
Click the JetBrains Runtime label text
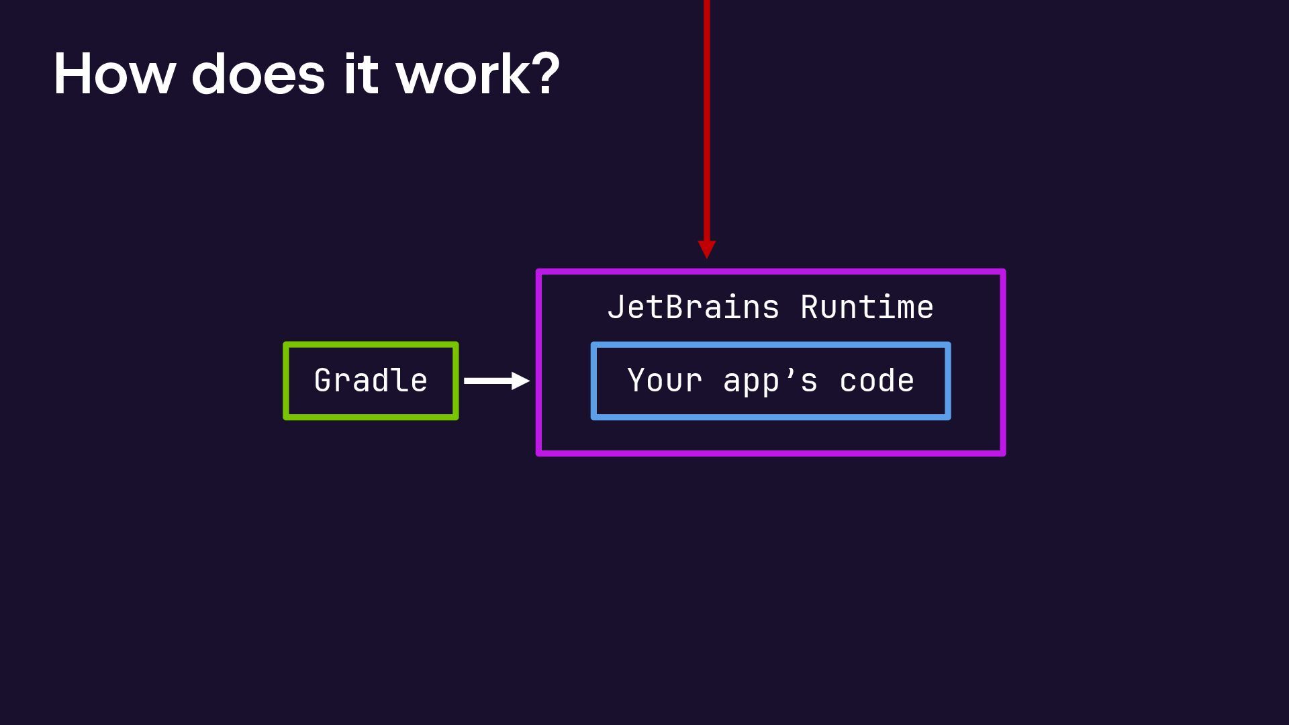pos(770,307)
